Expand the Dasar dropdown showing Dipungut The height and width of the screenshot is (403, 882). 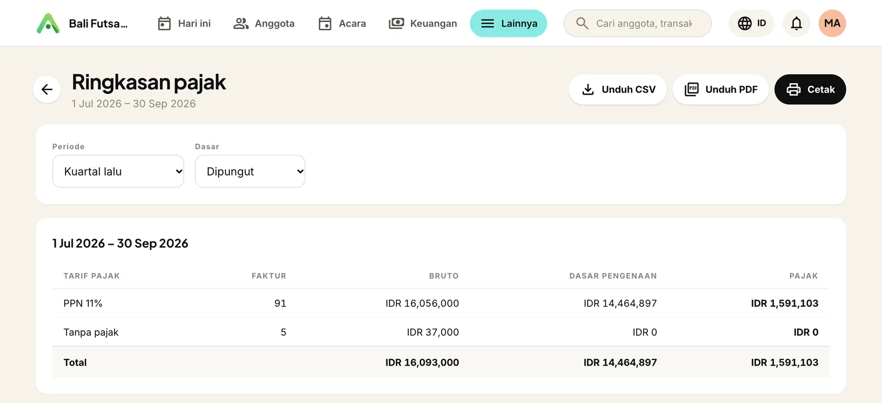pyautogui.click(x=250, y=171)
